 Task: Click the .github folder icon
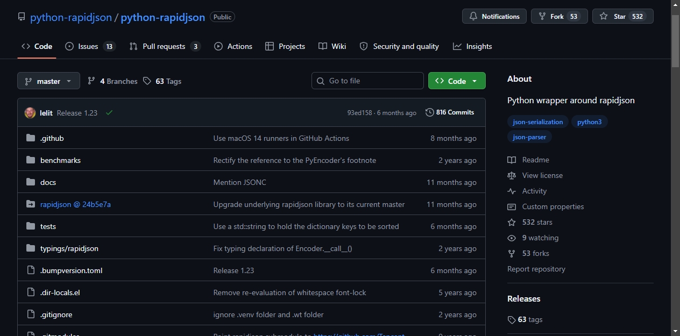click(x=31, y=138)
